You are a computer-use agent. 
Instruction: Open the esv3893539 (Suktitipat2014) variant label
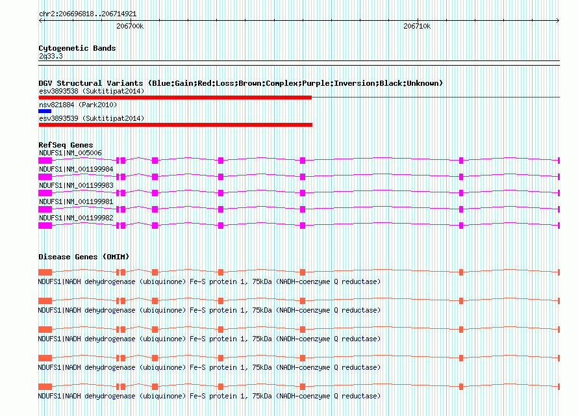(x=92, y=118)
